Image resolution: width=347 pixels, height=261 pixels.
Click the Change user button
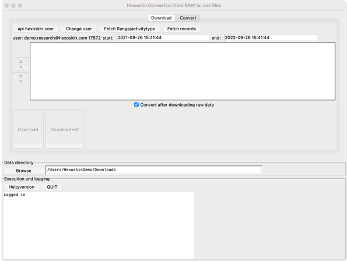click(x=79, y=29)
